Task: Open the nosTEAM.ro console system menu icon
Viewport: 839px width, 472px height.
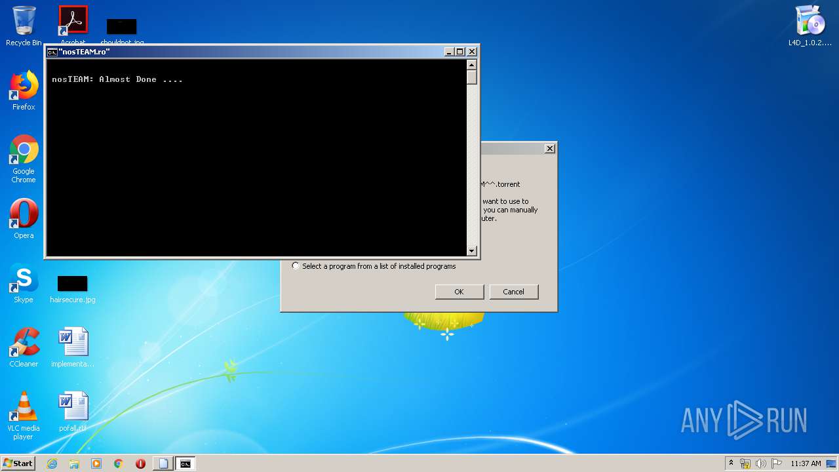Action: click(x=52, y=52)
